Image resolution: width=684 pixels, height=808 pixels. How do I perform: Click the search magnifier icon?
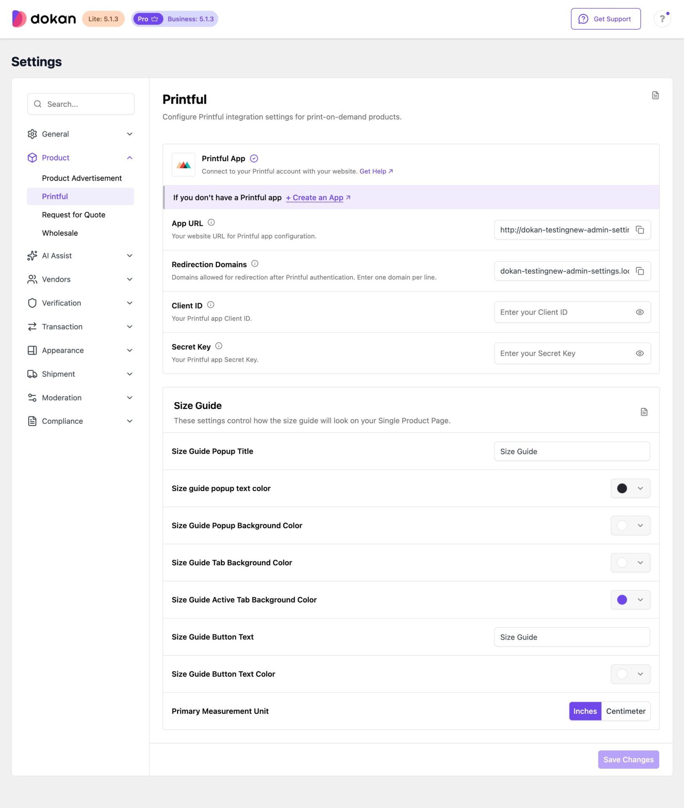[x=38, y=104]
